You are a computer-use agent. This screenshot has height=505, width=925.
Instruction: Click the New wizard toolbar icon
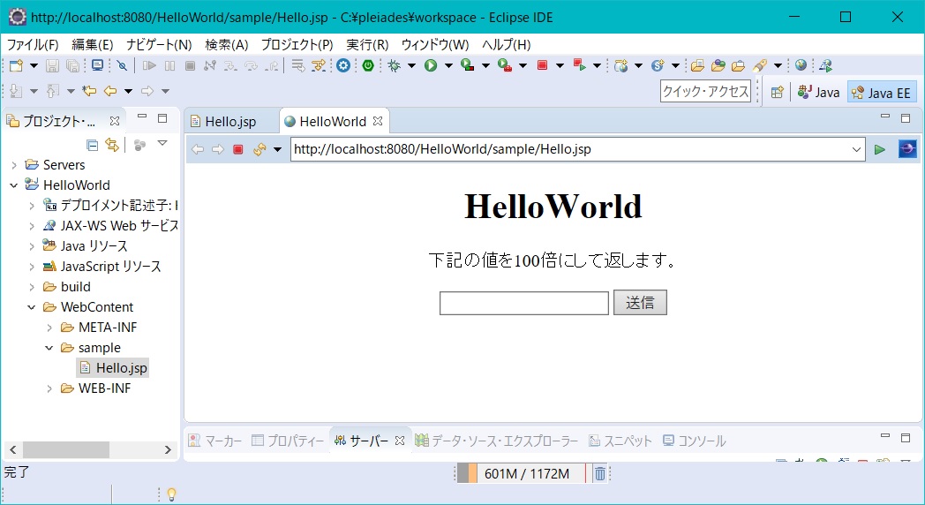(x=16, y=65)
